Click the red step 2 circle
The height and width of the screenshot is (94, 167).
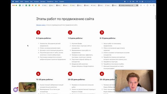tap(70, 32)
